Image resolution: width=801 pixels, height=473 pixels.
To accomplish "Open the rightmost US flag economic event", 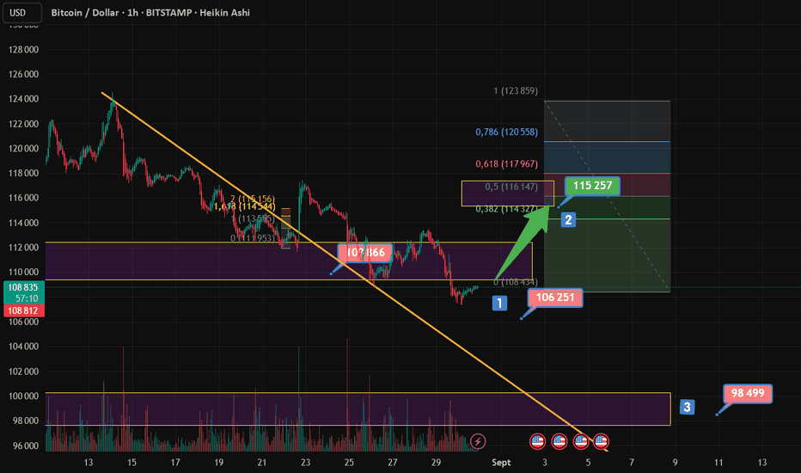I will 602,441.
